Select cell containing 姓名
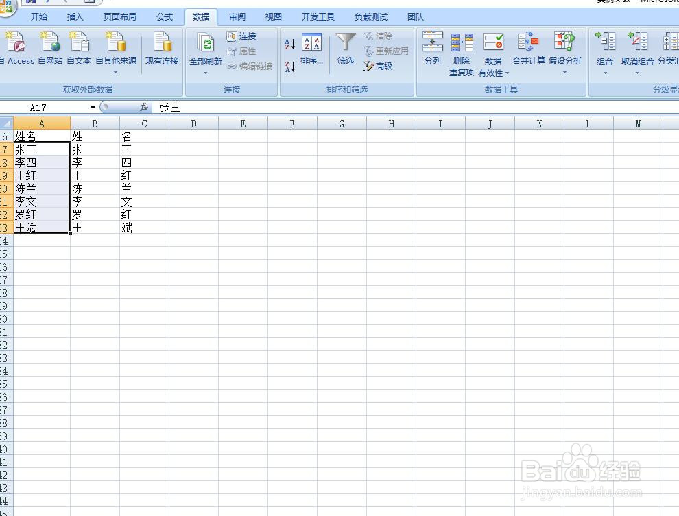The image size is (679, 516). 42,136
